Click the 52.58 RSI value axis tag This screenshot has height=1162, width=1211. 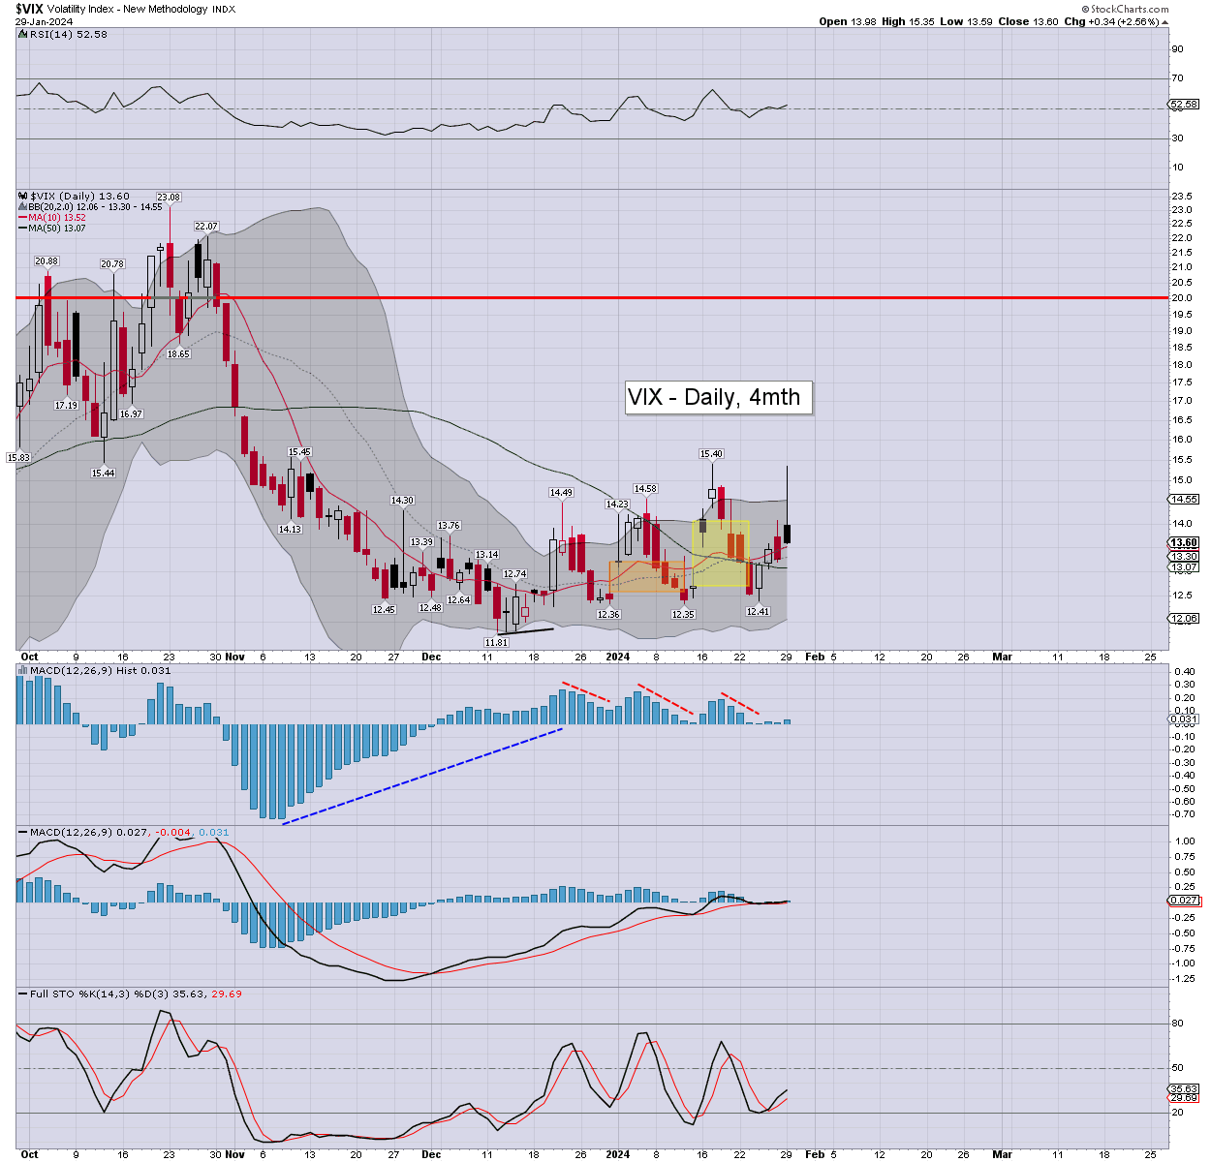pos(1184,104)
